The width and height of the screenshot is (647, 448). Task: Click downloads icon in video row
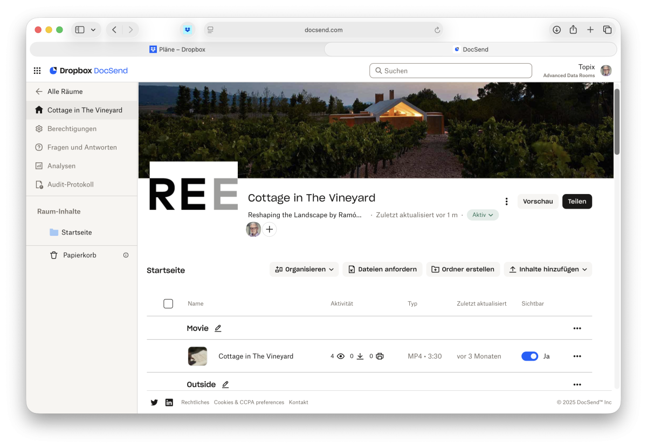pos(360,356)
